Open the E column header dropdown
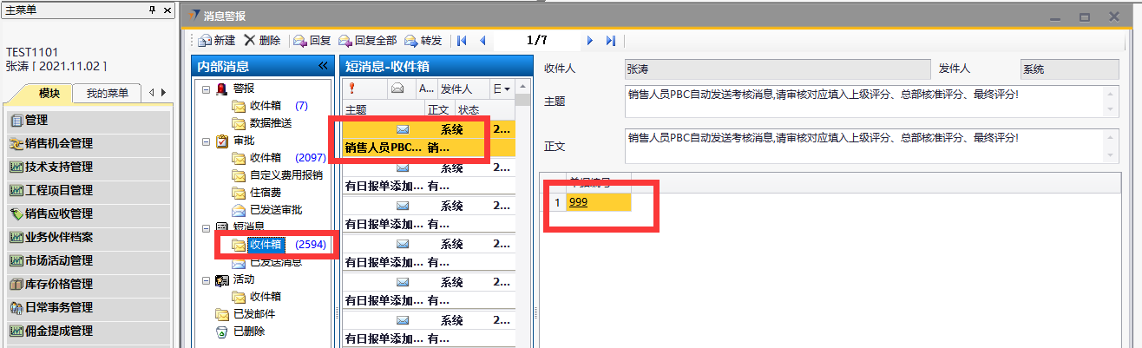Viewport: 1142px width, 348px height. pos(507,89)
